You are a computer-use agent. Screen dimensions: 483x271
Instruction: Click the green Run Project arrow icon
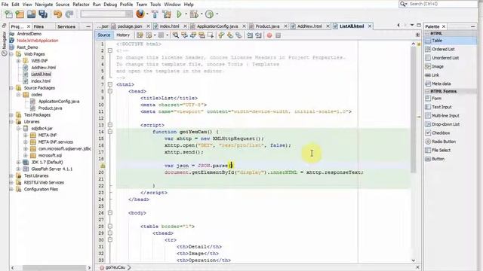(x=180, y=14)
